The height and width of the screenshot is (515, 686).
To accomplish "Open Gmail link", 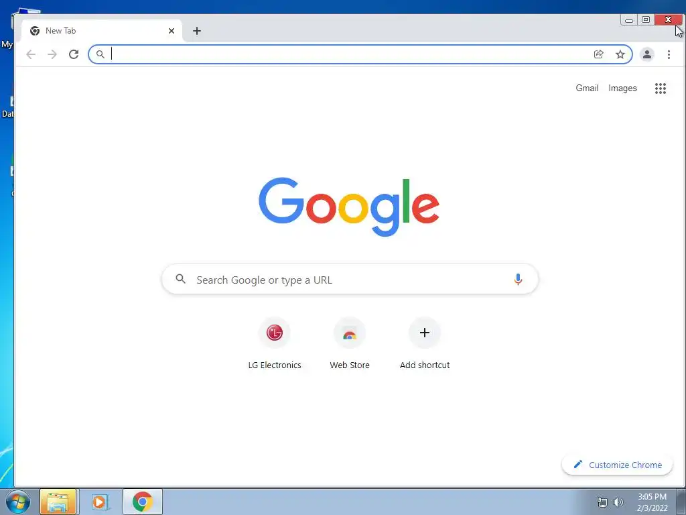I will pyautogui.click(x=587, y=88).
